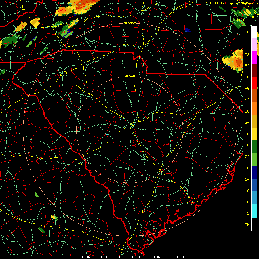Click the "26" legend value

point(247,145)
